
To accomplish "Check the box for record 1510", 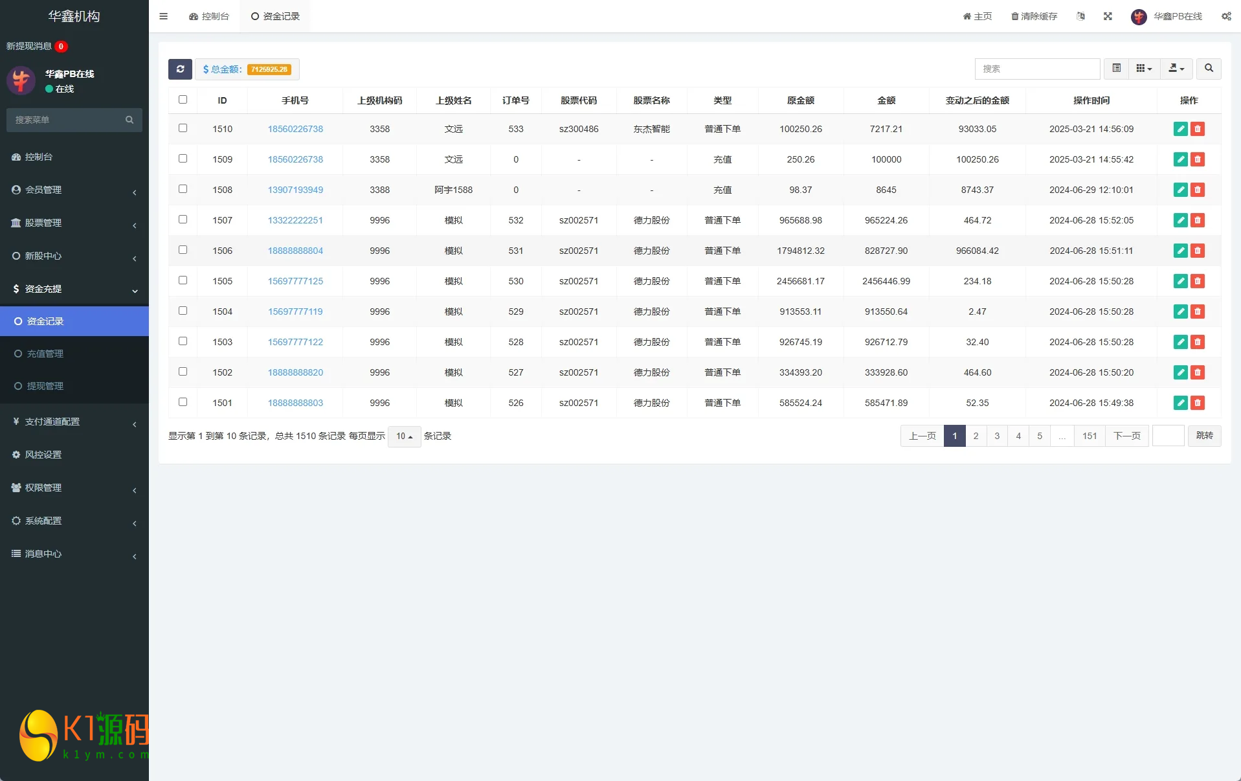I will (x=183, y=128).
